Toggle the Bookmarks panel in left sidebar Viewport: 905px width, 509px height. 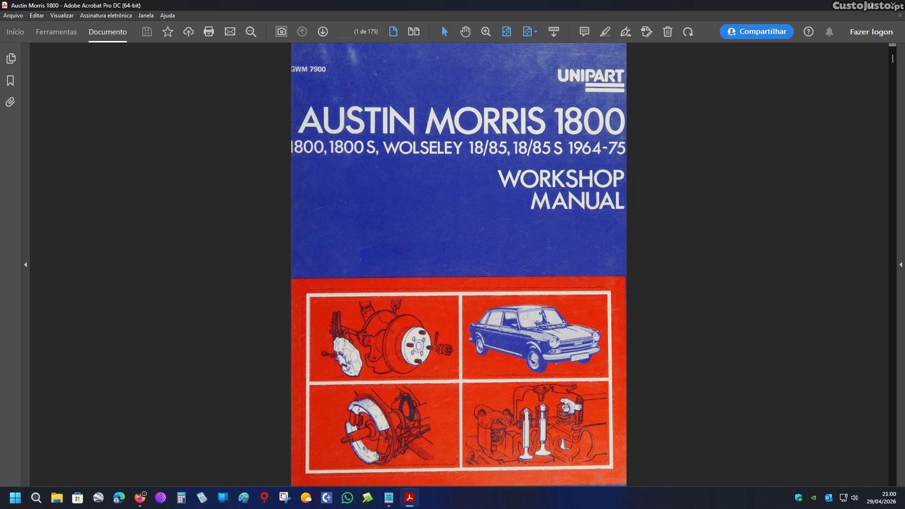click(x=11, y=81)
